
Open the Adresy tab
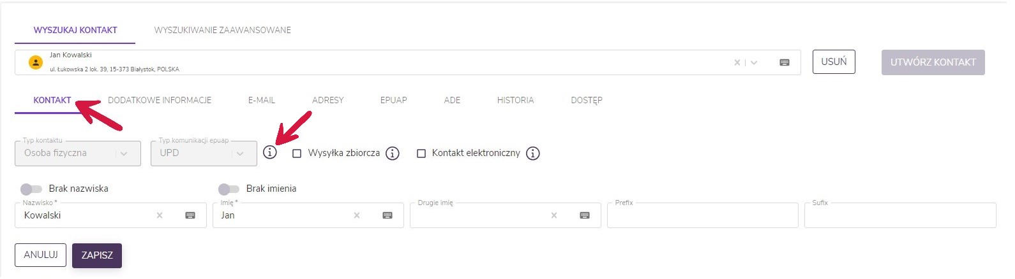coord(328,100)
